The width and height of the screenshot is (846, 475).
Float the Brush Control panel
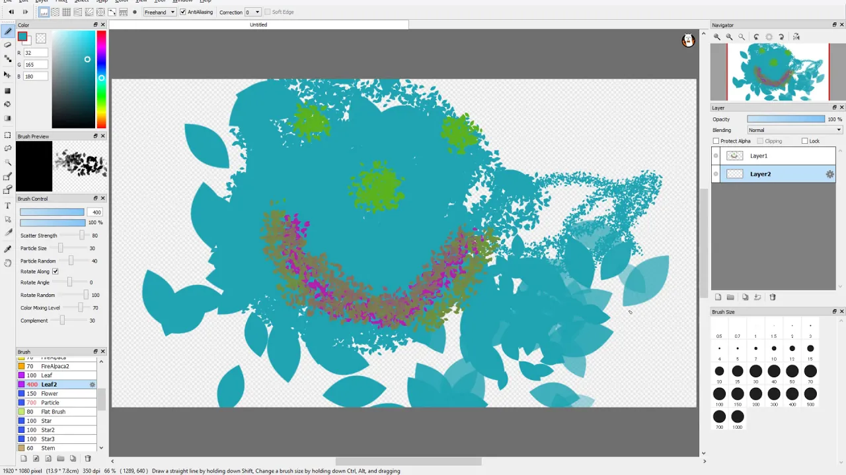pyautogui.click(x=96, y=199)
